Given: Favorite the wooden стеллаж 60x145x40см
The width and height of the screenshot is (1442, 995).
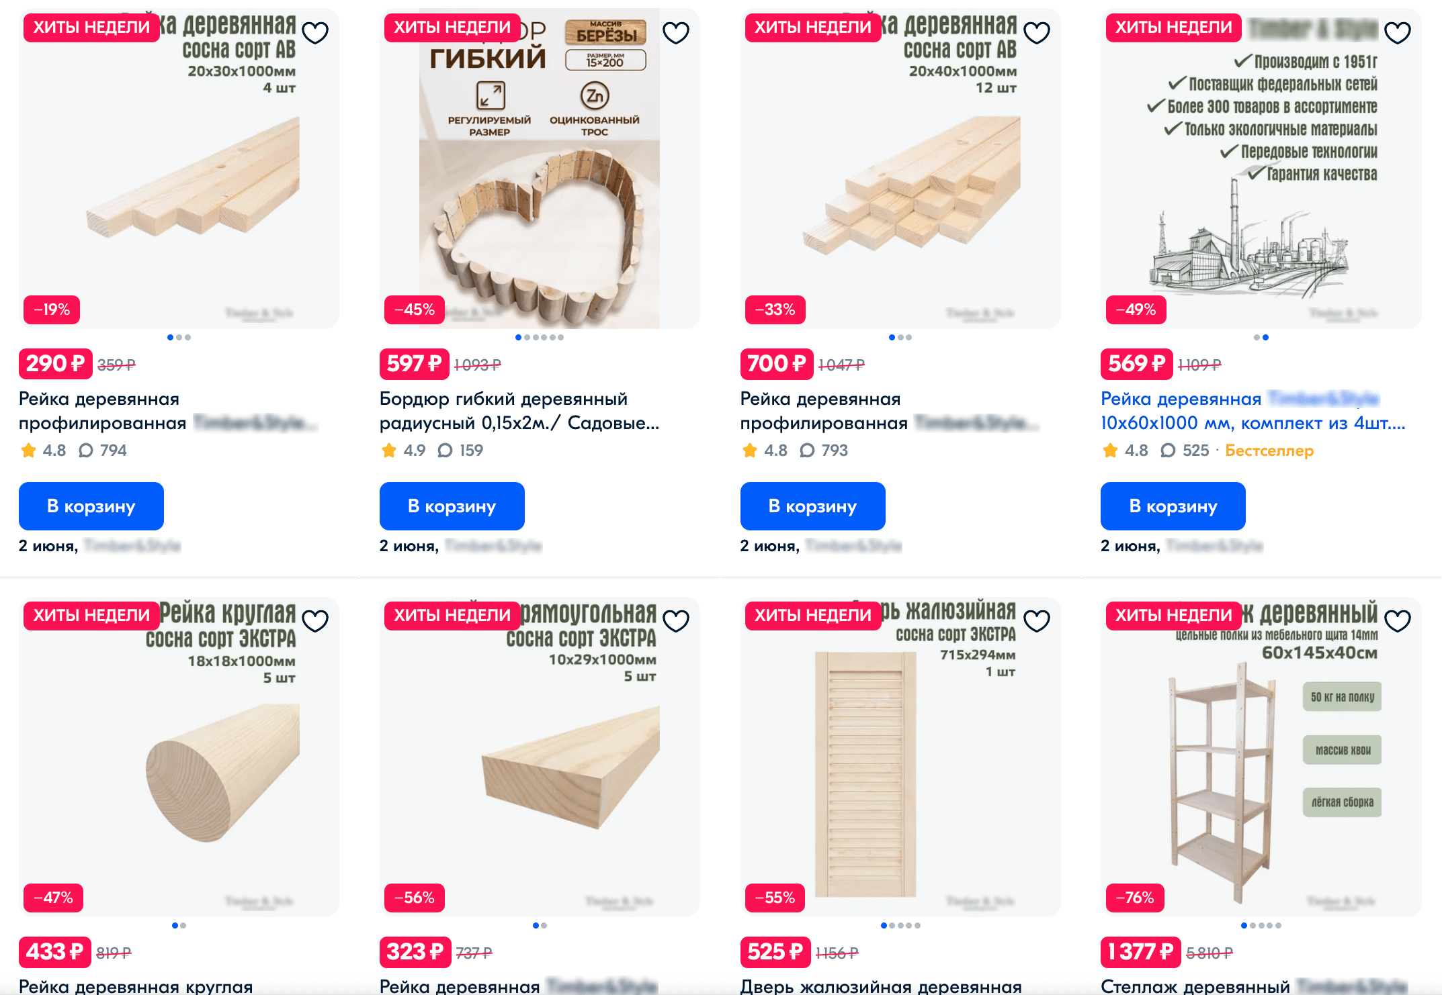Looking at the screenshot, I should tap(1398, 620).
